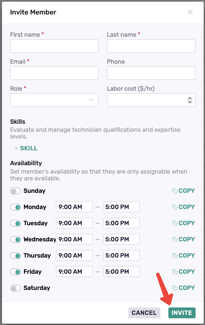Open Tuesday end time picker
This screenshot has height=325, width=205.
121,223
